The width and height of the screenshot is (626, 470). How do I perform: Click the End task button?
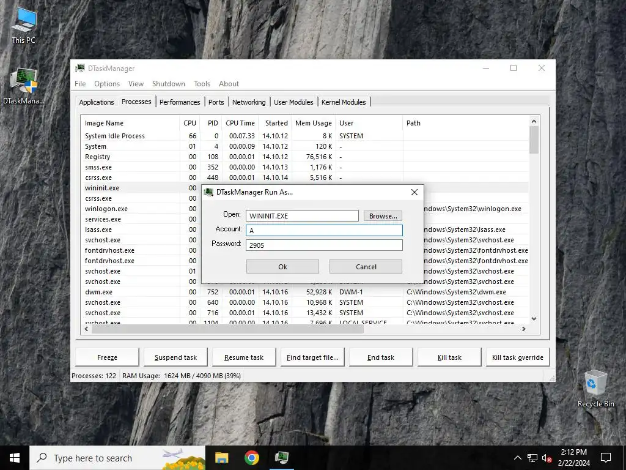(381, 357)
